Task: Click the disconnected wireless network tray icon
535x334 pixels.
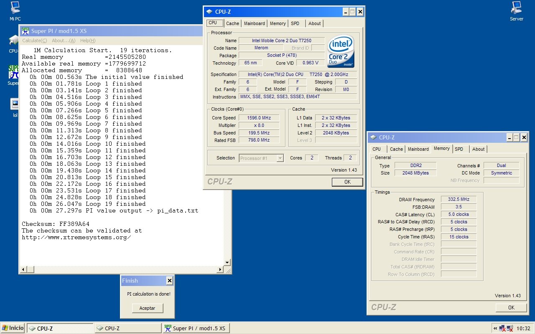Action: 510,328
